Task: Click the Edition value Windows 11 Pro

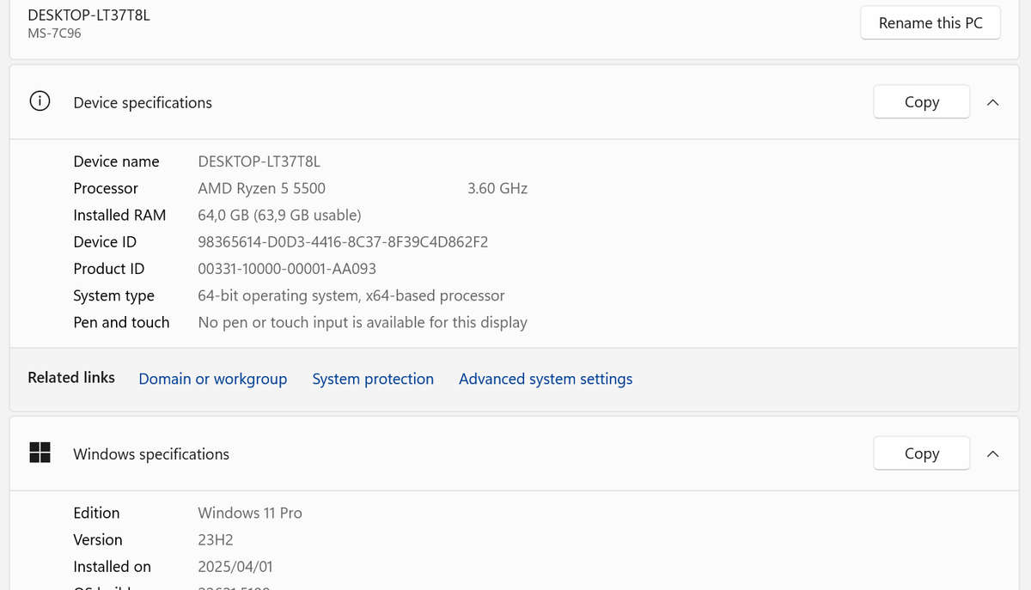Action: [250, 512]
